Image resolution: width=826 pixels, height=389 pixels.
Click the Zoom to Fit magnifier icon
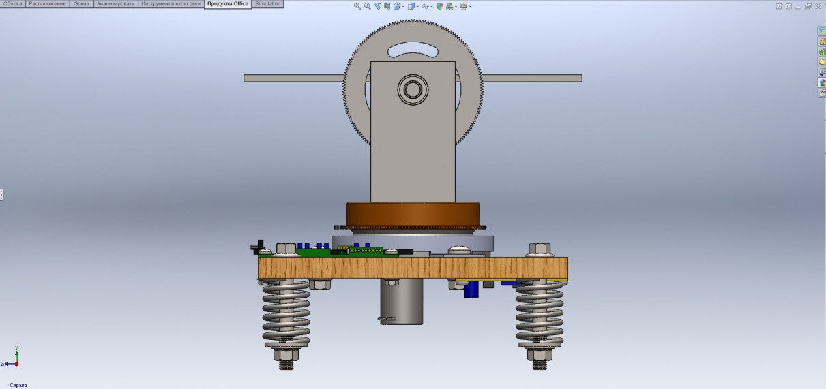[x=357, y=6]
